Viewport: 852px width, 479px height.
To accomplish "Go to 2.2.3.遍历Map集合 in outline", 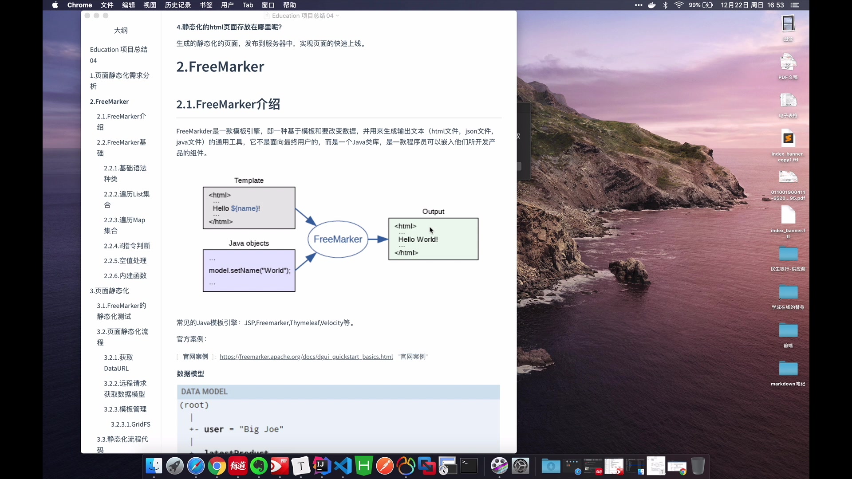I will [x=125, y=225].
